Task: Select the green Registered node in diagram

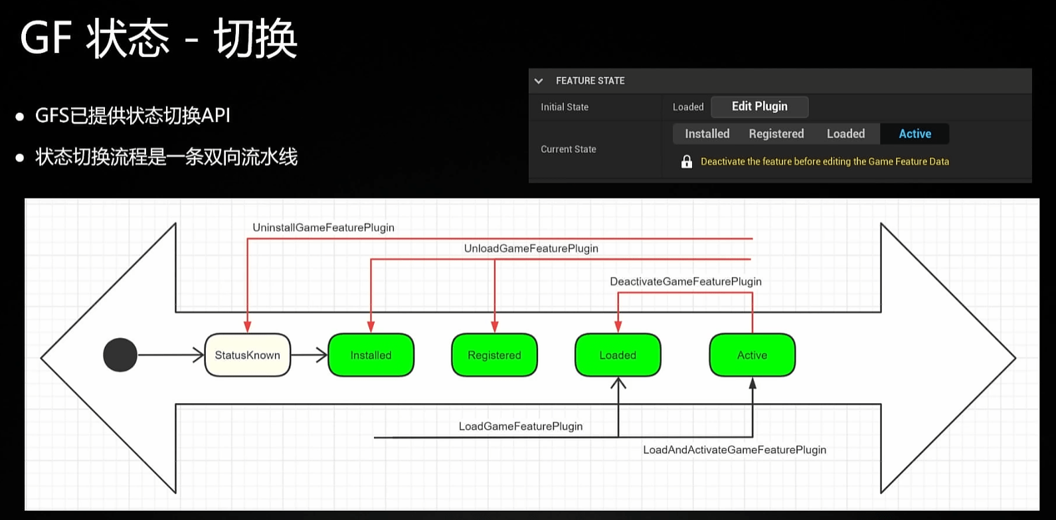Action: (x=494, y=355)
